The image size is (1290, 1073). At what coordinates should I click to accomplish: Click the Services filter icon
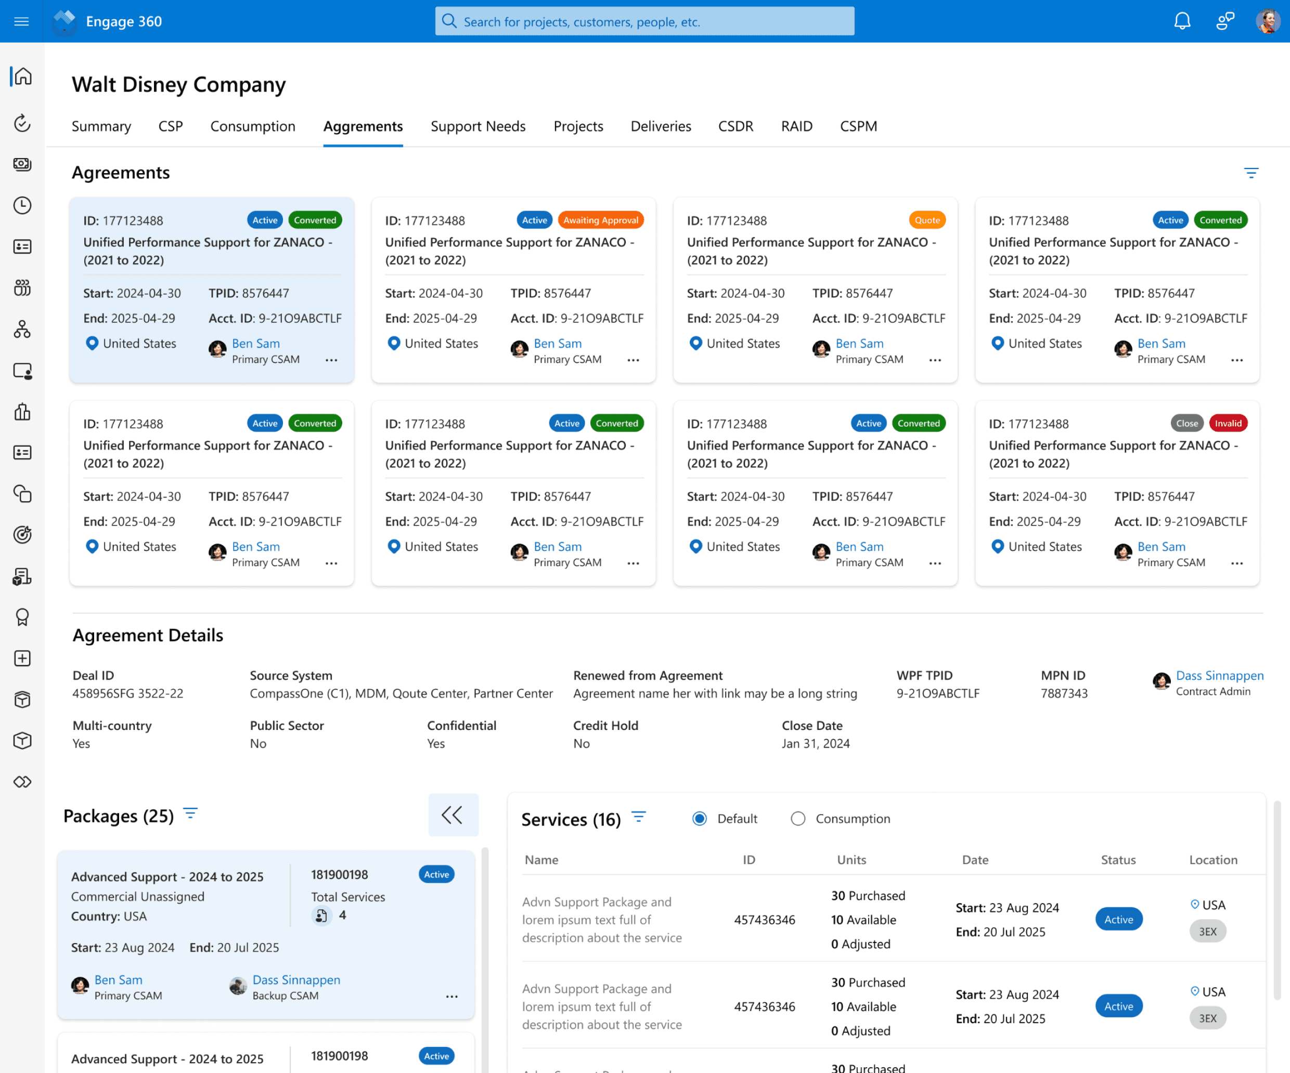pos(638,817)
